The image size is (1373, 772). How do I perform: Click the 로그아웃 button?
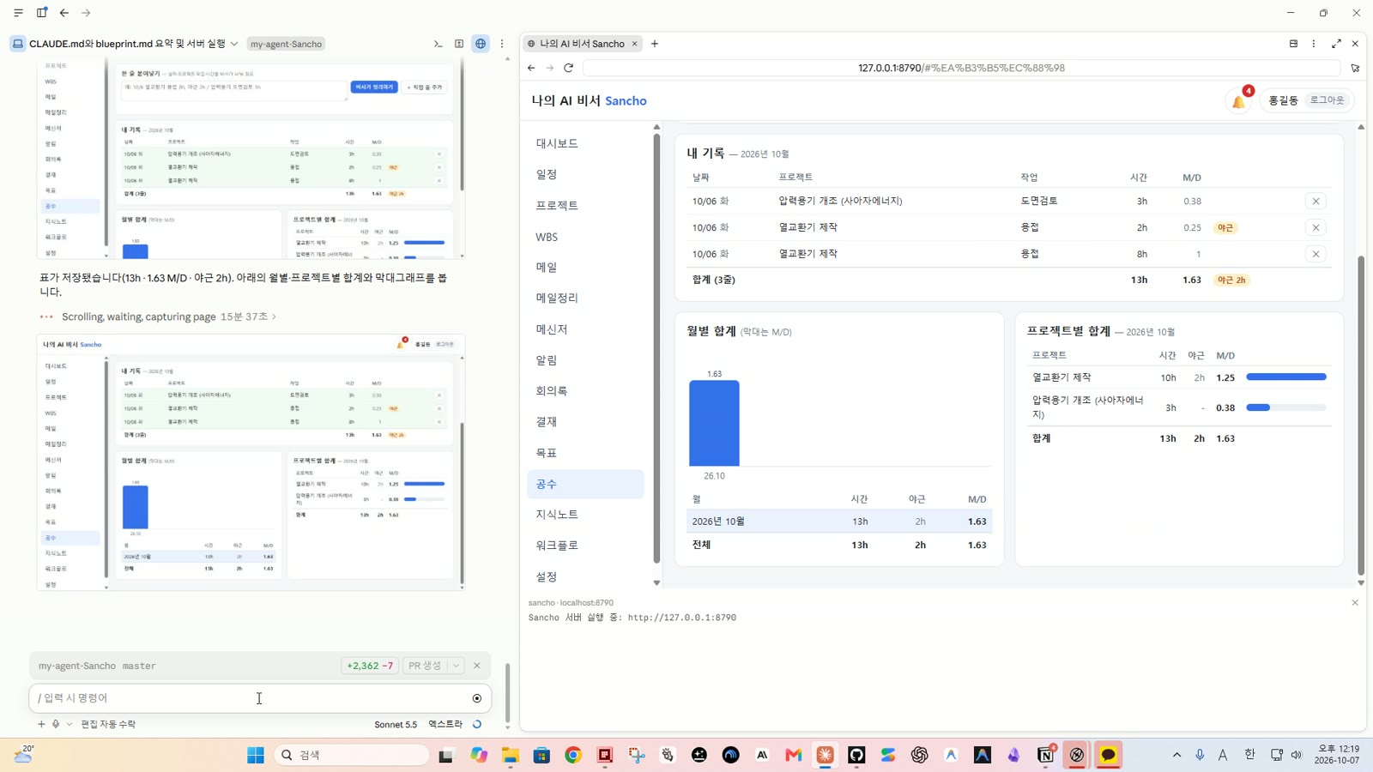pyautogui.click(x=1327, y=100)
